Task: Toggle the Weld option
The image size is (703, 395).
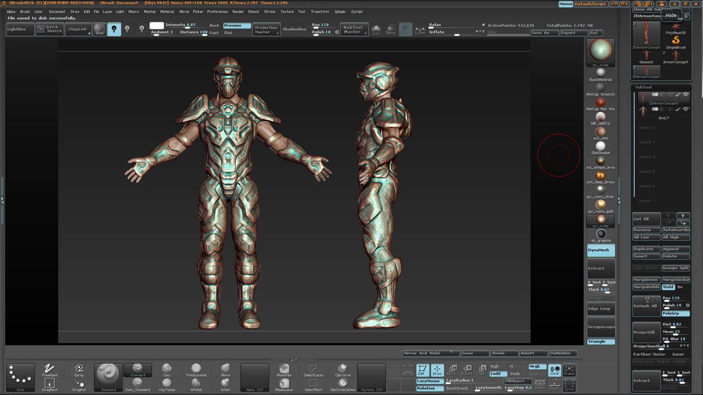Action: tap(668, 287)
